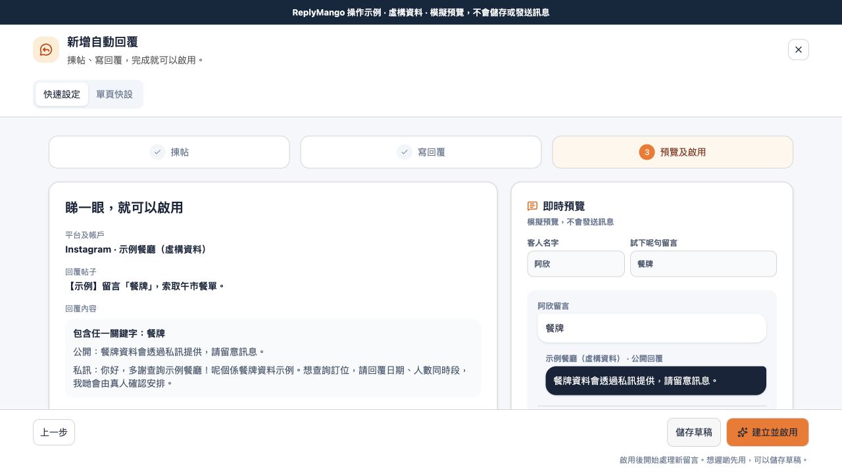Screen dimensions: 842x473
Task: Click the 公開 reply line in 回覆內容
Action: coord(169,352)
